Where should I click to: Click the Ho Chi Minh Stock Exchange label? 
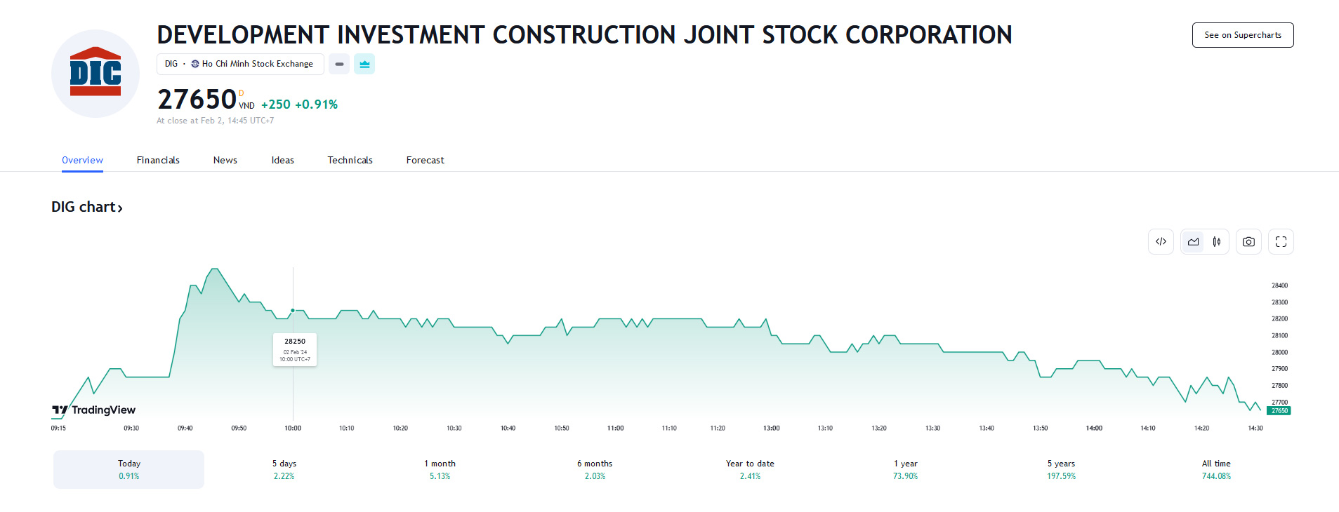click(x=257, y=64)
